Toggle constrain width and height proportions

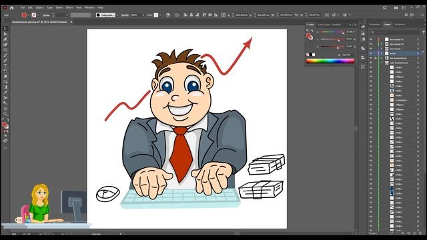296,15
